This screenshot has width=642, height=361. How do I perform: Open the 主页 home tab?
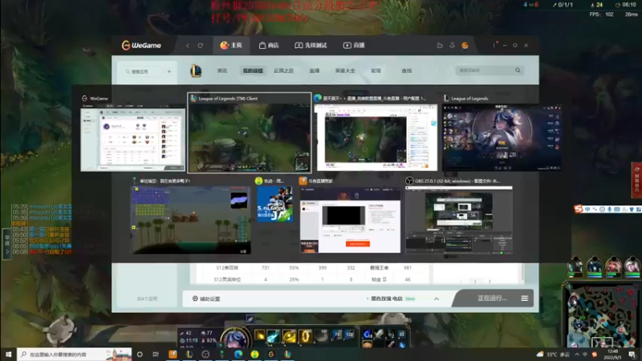tap(231, 46)
